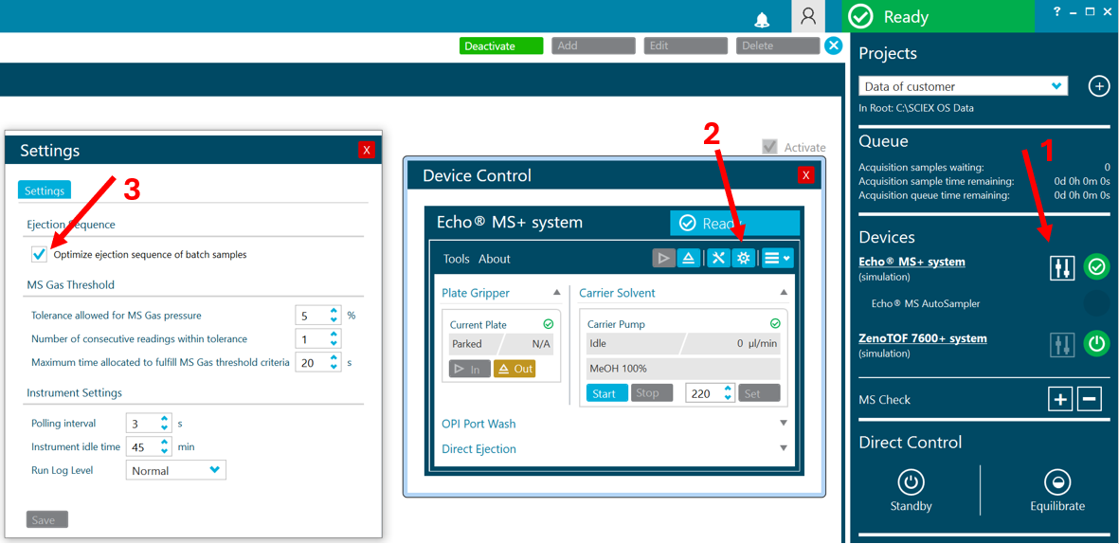Click the Equilibrate icon

1056,482
